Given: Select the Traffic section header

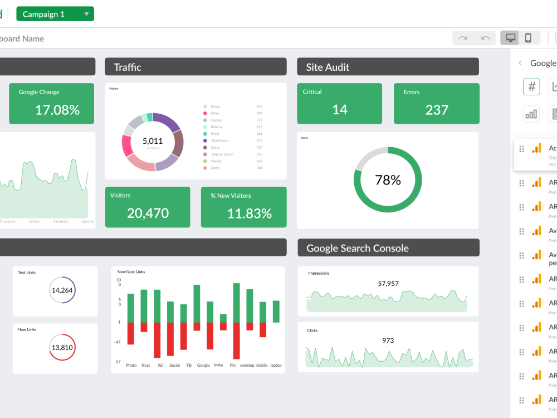Looking at the screenshot, I should tap(196, 66).
